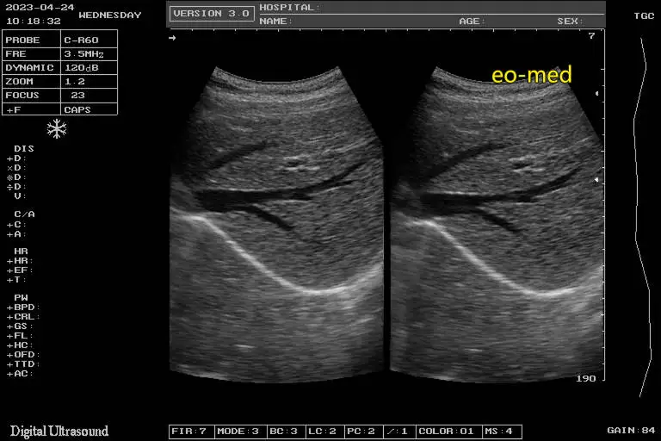Click the MODE:3 status cell
The height and width of the screenshot is (441, 661).
(x=240, y=432)
